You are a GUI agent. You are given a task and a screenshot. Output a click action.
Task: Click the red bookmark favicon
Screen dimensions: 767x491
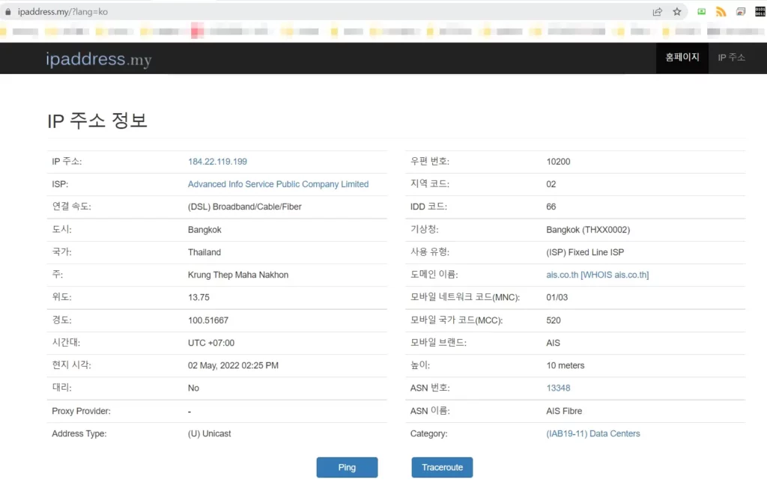click(x=197, y=31)
